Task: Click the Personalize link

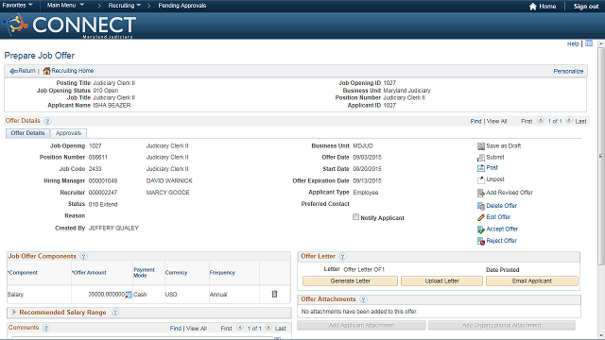Action: click(568, 72)
